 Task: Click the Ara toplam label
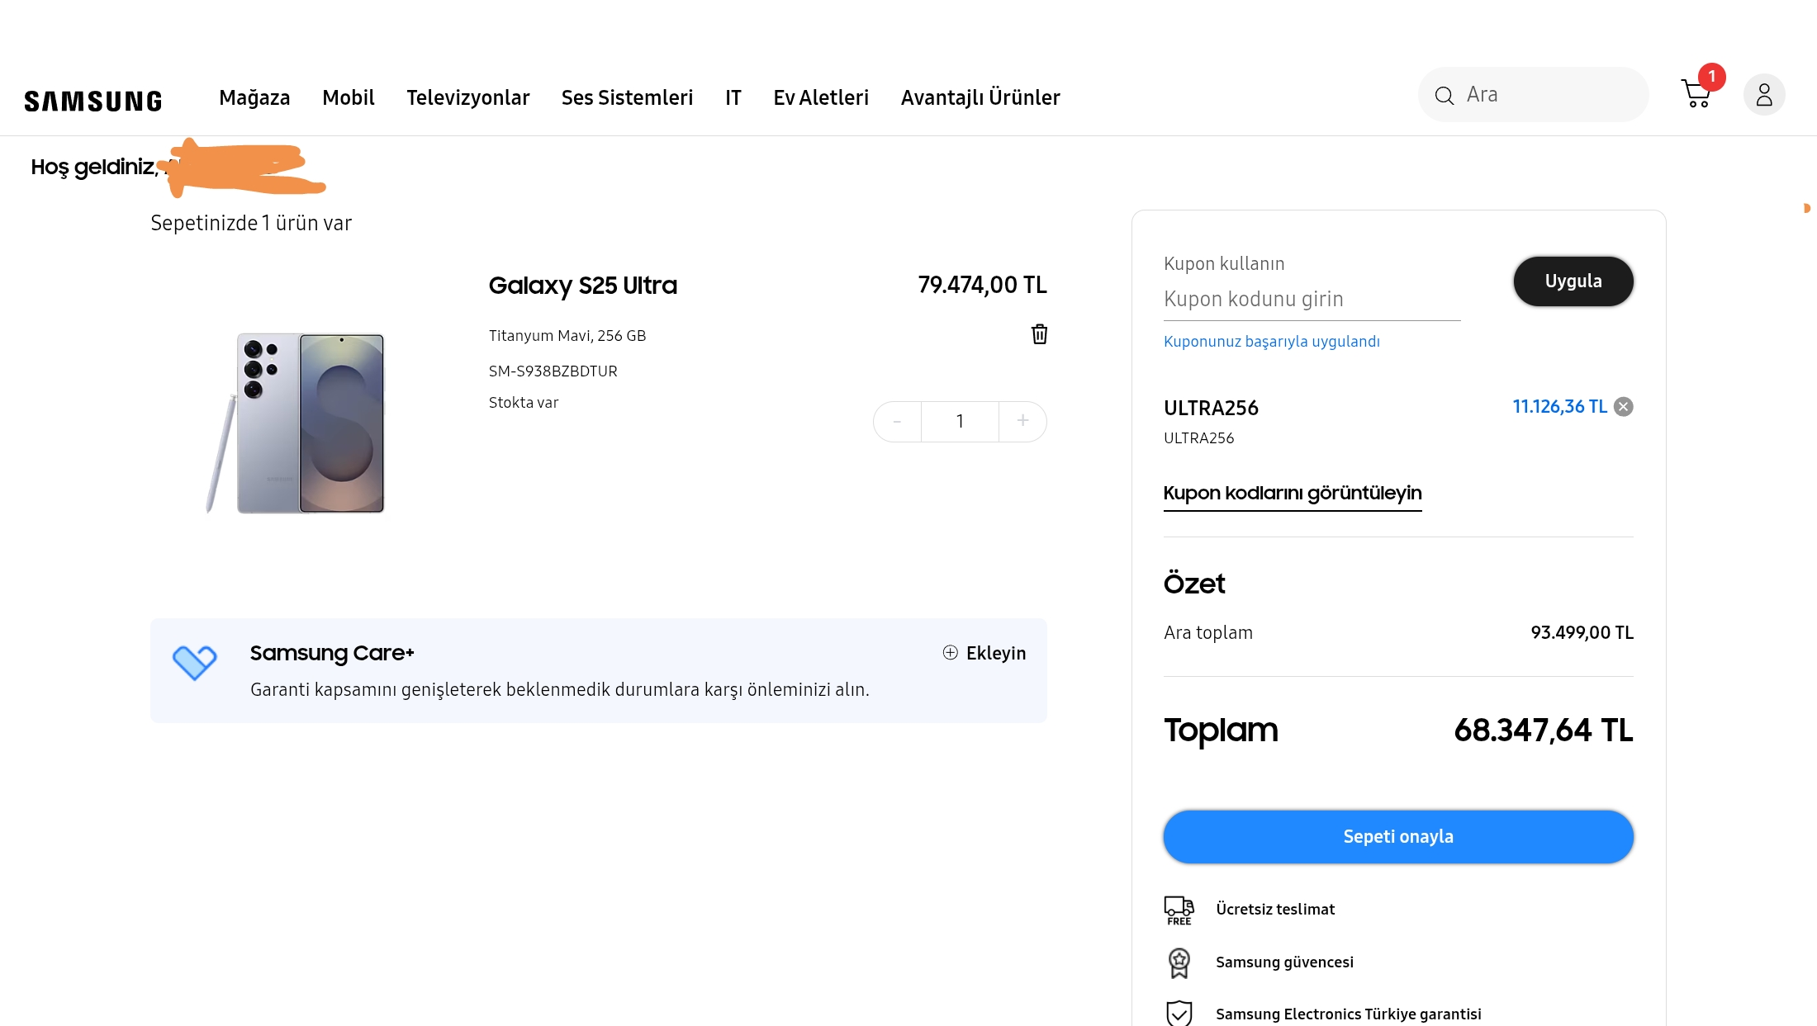tap(1208, 633)
